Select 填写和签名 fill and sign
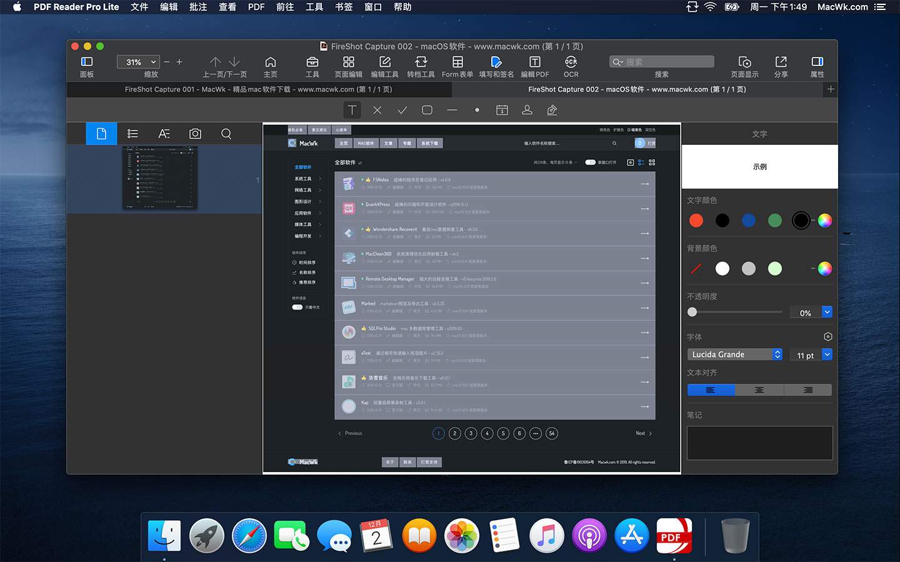This screenshot has height=562, width=900. click(x=496, y=62)
